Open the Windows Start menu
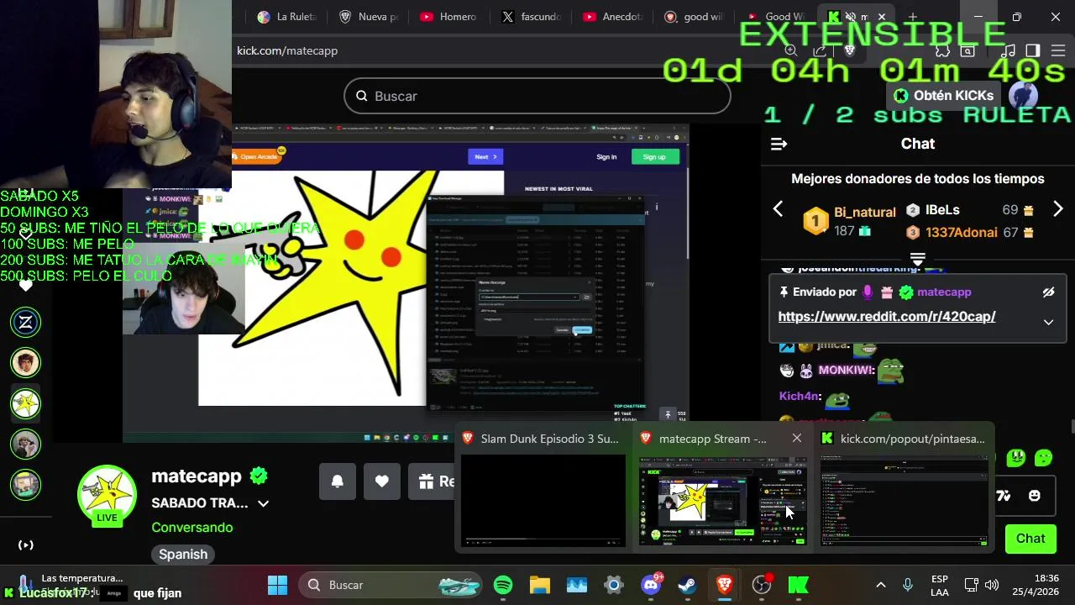Viewport: 1075px width, 605px height. pyautogui.click(x=277, y=585)
